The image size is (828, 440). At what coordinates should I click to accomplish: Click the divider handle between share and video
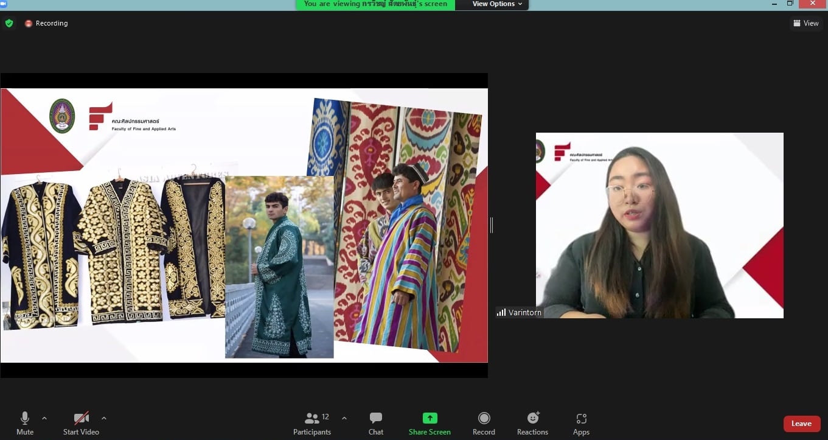(492, 225)
